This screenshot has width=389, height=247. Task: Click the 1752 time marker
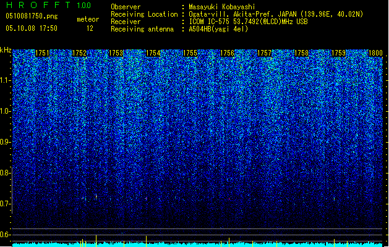[x=80, y=53]
